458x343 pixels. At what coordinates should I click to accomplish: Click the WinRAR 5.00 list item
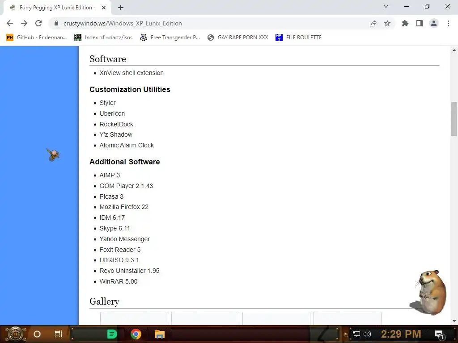pos(118,282)
